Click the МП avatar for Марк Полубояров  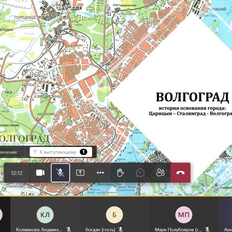tap(184, 215)
